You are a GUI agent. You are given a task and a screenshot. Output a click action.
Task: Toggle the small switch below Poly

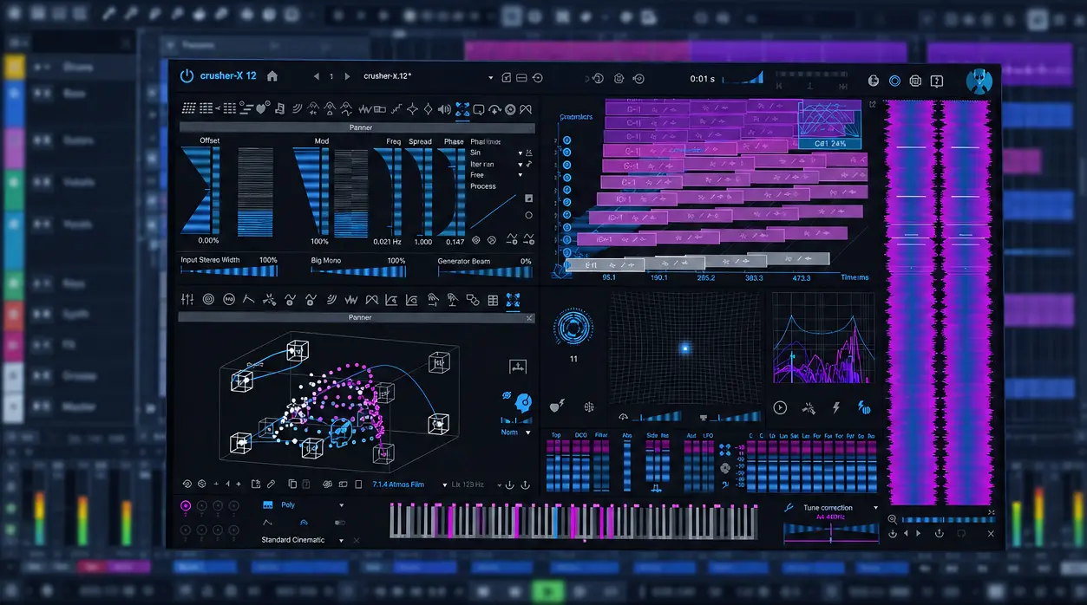(339, 523)
